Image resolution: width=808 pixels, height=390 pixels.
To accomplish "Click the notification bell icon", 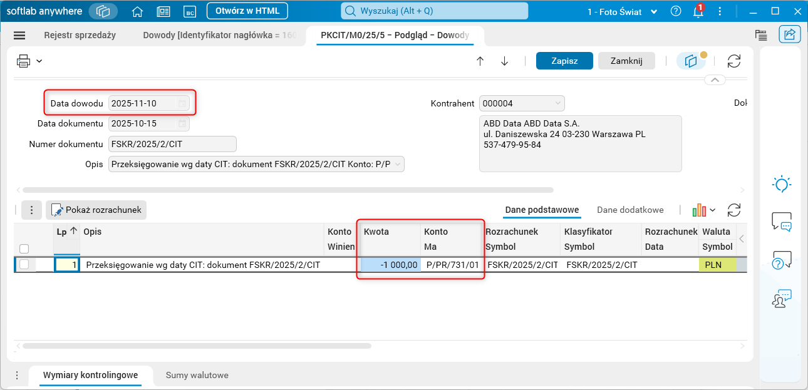I will pos(697,11).
